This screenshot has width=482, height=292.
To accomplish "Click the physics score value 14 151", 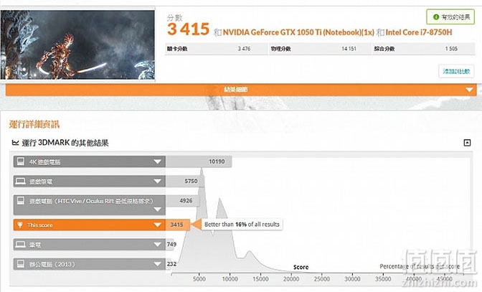I will tap(349, 49).
